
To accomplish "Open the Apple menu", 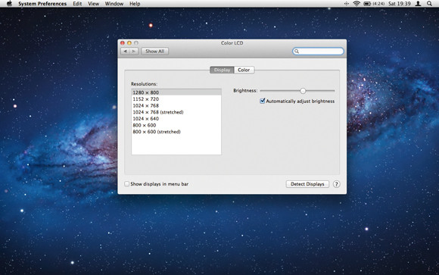I will tap(9, 4).
